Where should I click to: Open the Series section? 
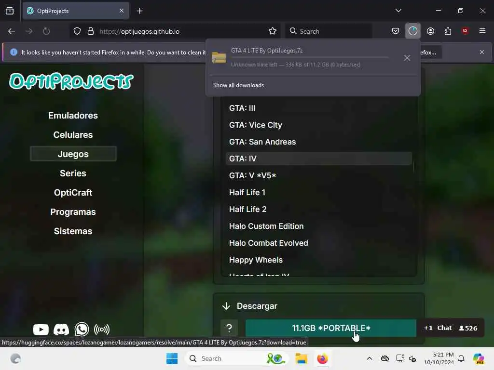73,173
